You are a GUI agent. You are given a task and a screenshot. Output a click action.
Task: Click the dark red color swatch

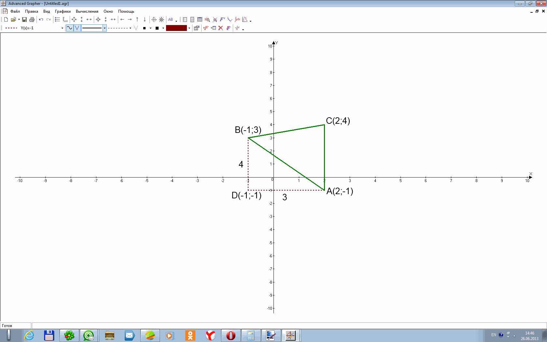[176, 28]
